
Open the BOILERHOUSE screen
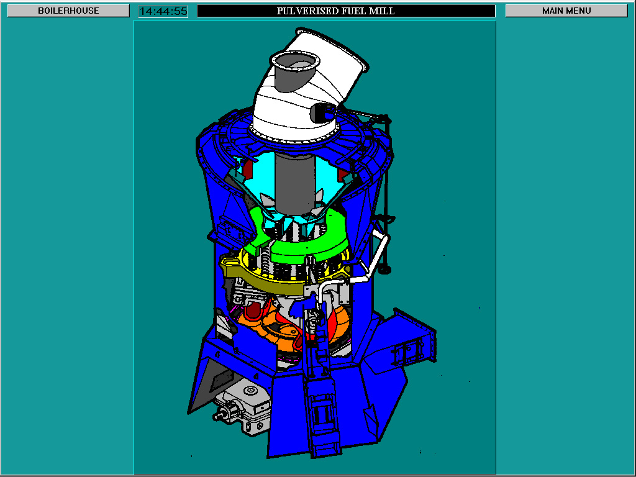[68, 10]
